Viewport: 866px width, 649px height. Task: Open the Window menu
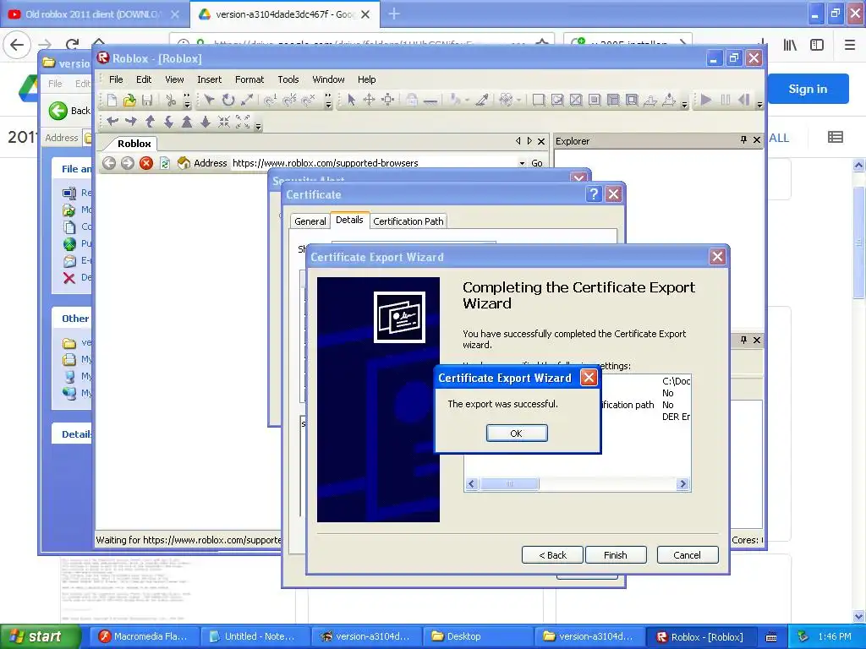coord(329,79)
